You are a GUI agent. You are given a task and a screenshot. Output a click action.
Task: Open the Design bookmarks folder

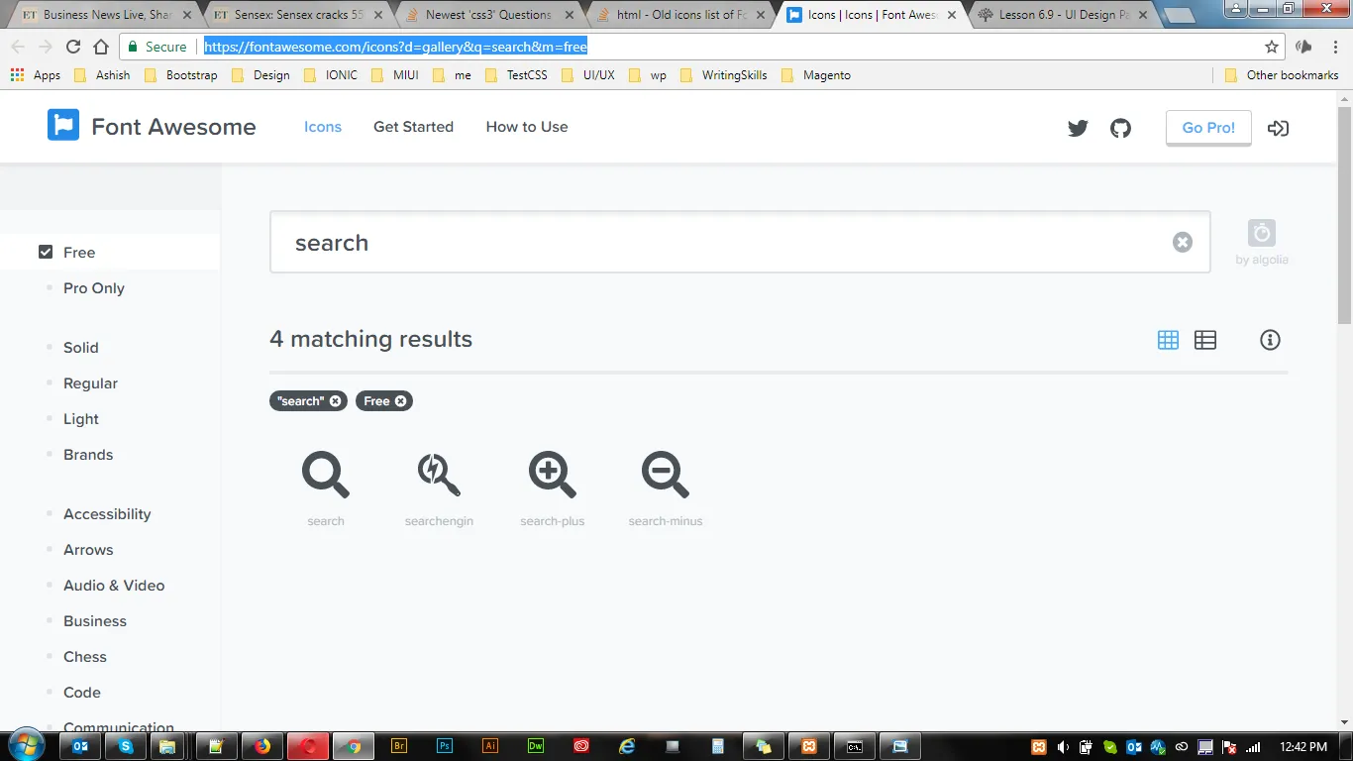[x=260, y=75]
